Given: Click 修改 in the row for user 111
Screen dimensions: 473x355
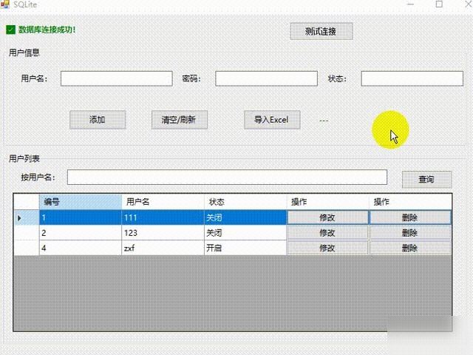Looking at the screenshot, I should pyautogui.click(x=327, y=217).
